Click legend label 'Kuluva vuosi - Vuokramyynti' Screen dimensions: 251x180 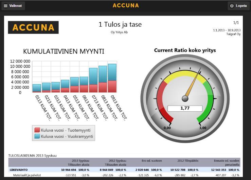(67, 136)
